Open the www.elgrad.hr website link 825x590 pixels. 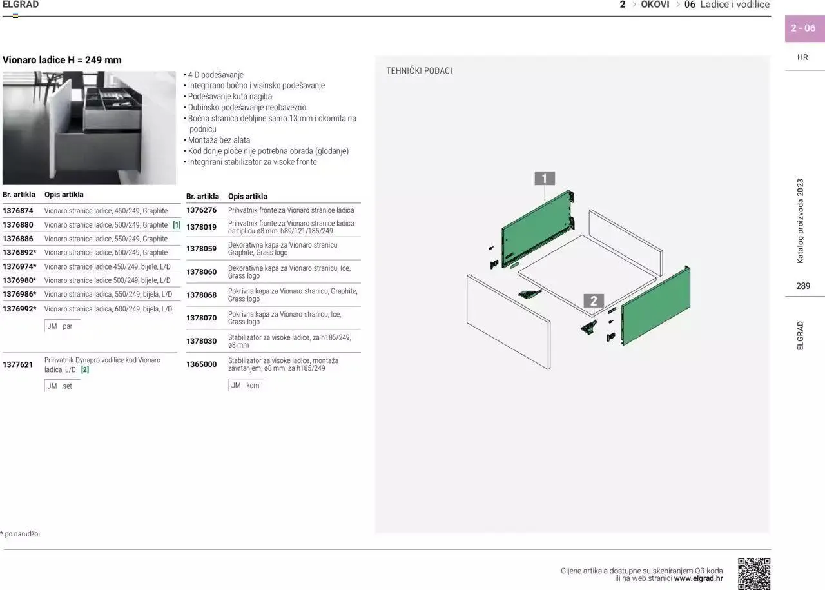[698, 578]
